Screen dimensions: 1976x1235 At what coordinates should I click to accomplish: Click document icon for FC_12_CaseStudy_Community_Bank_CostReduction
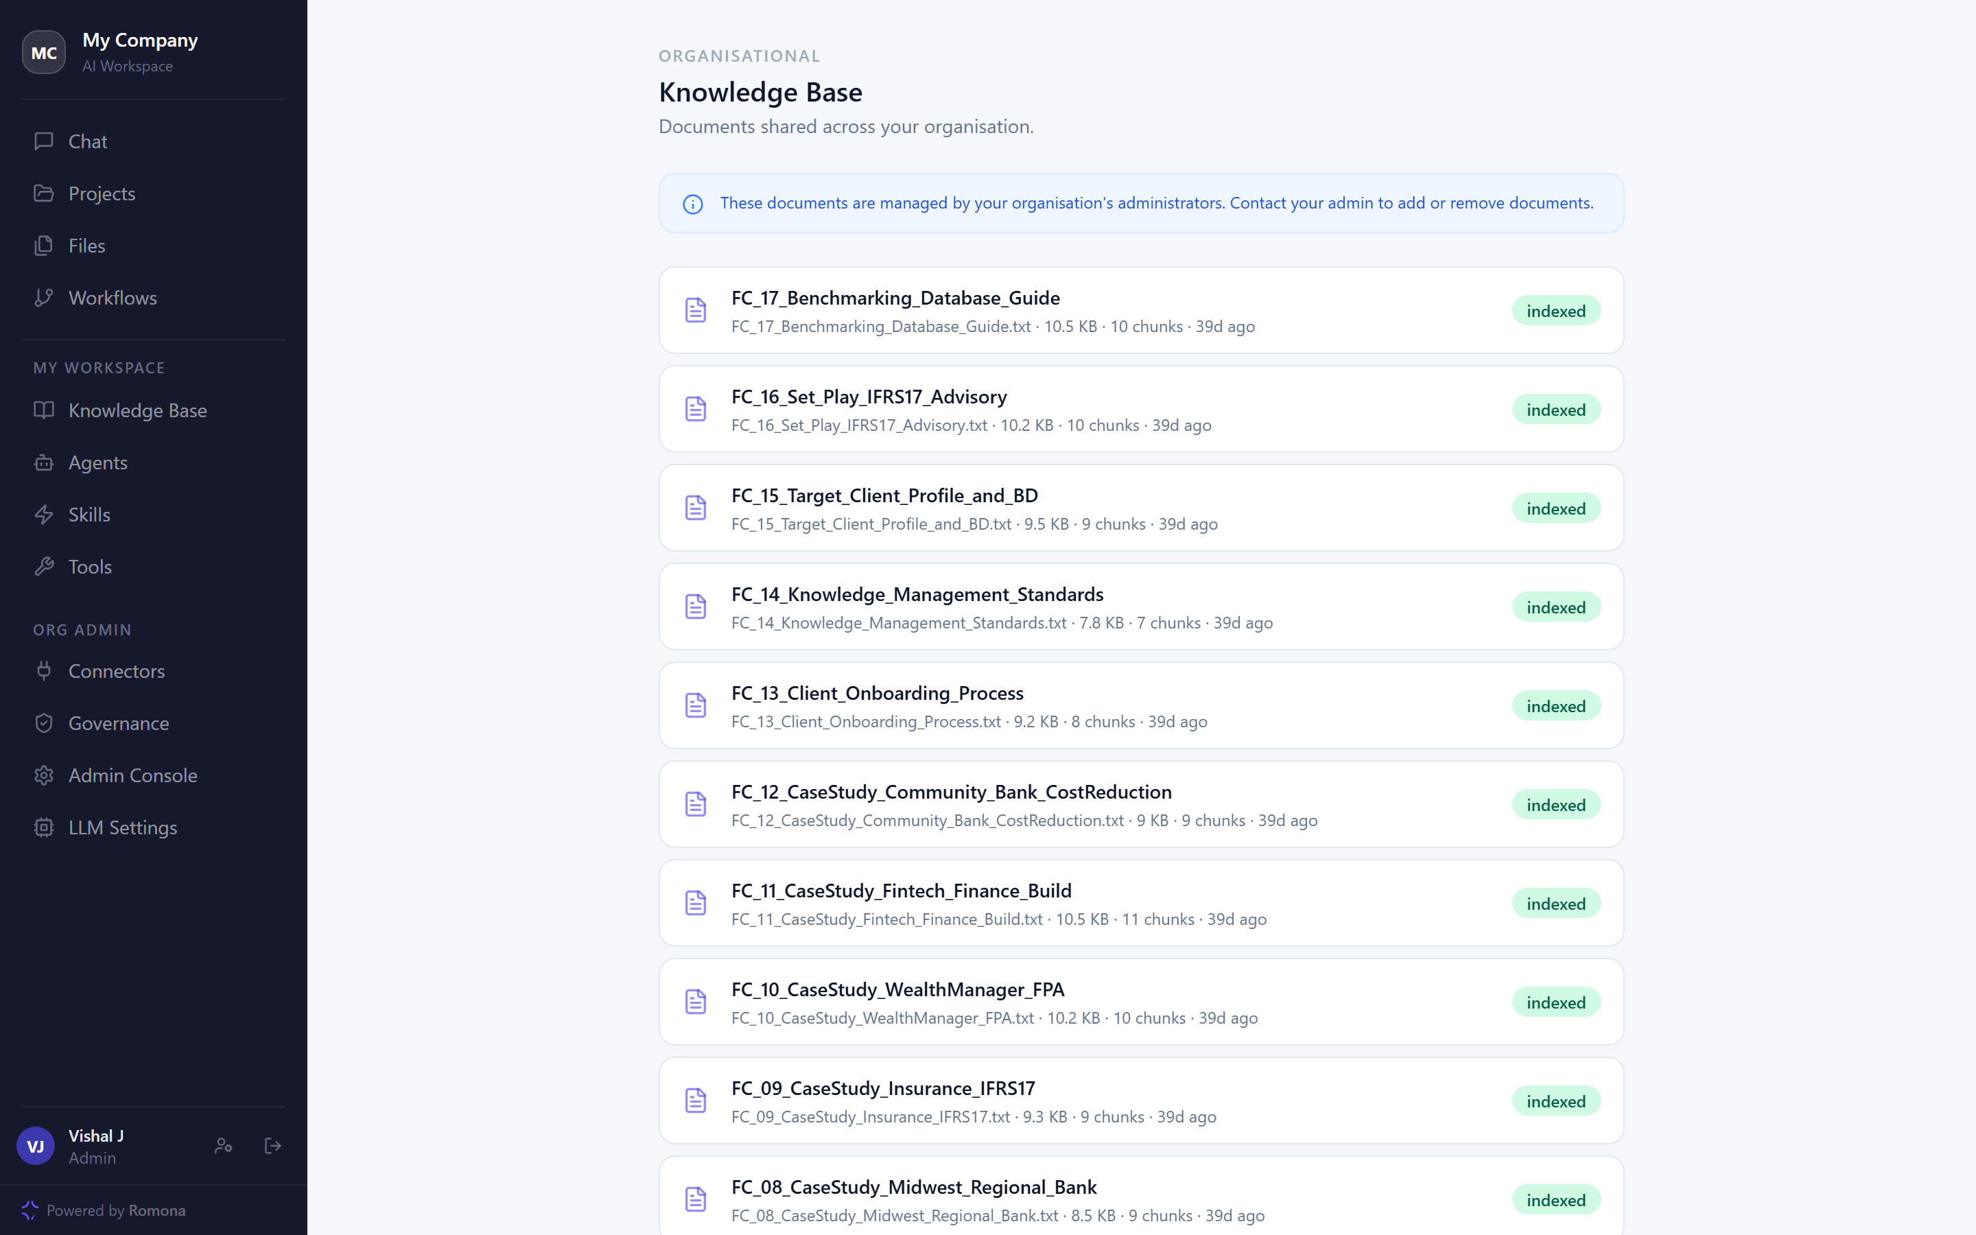point(696,805)
